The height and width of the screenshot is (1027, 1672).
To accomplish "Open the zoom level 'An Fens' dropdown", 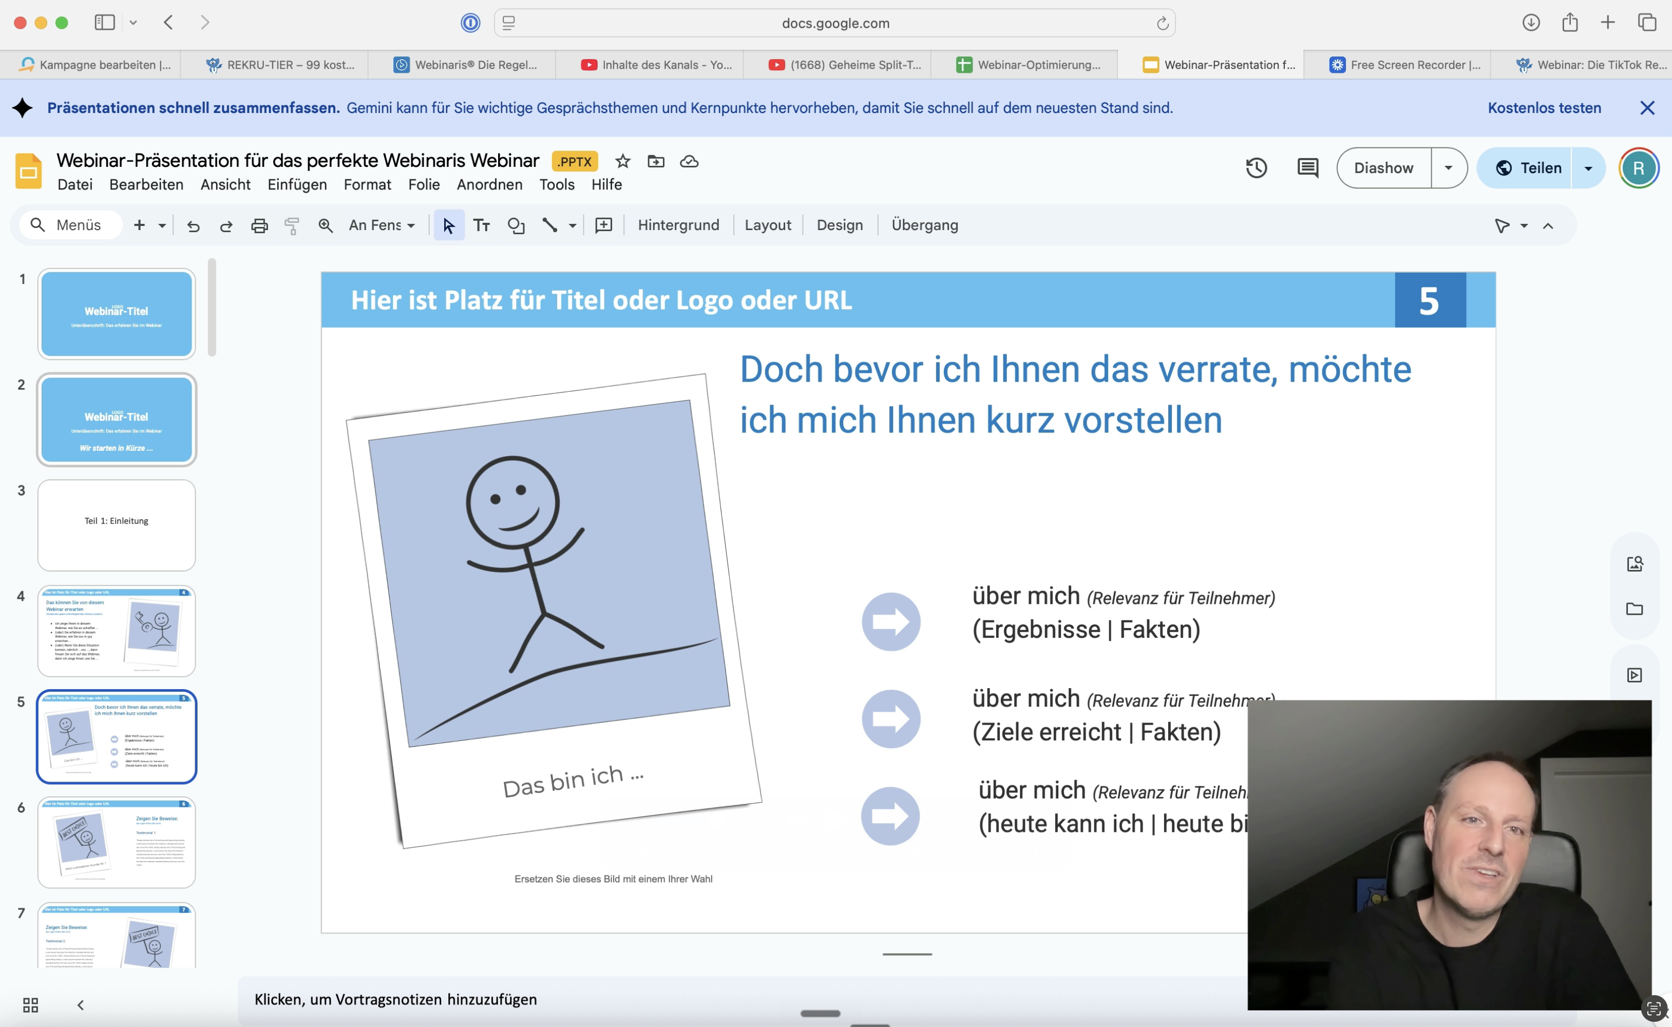I will tap(382, 225).
